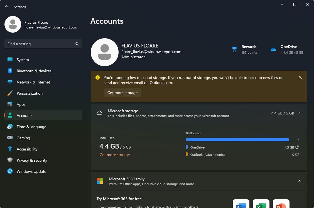This screenshot has width=314, height=208.
Task: Dismiss the low cloud storage warning banner
Action: point(300,77)
